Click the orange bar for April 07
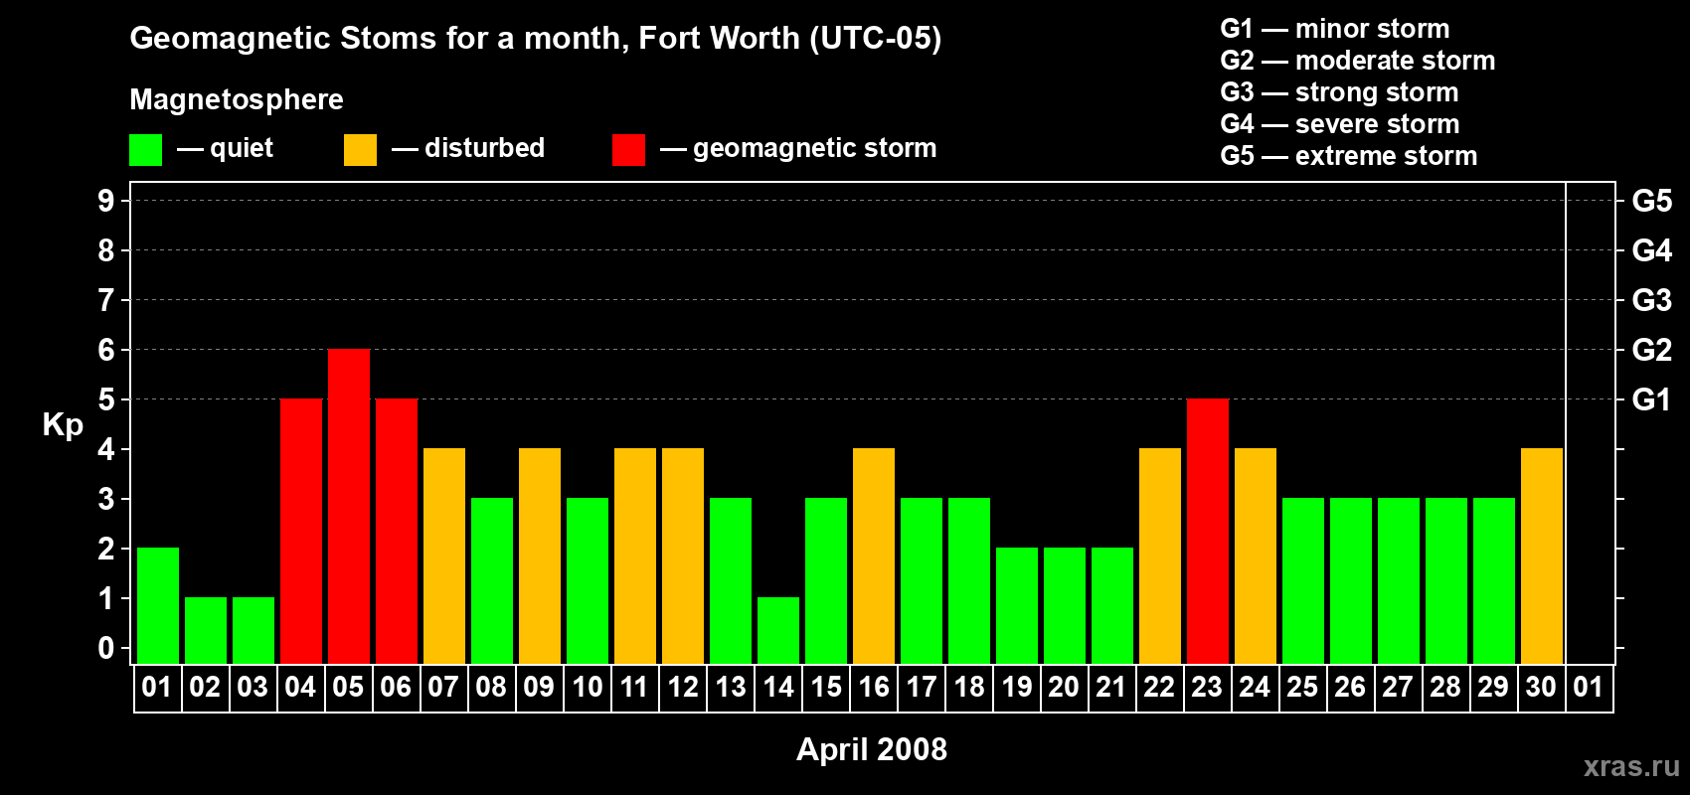The image size is (1690, 795). (x=444, y=556)
